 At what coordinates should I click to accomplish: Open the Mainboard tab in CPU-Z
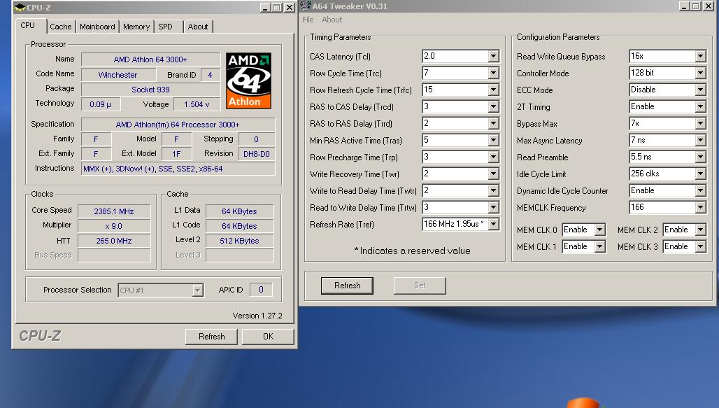(97, 27)
